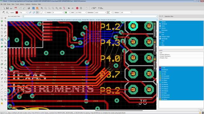Select the <Preset_Standard> layer preset
This screenshot has height=114, width=204.
(165, 56)
